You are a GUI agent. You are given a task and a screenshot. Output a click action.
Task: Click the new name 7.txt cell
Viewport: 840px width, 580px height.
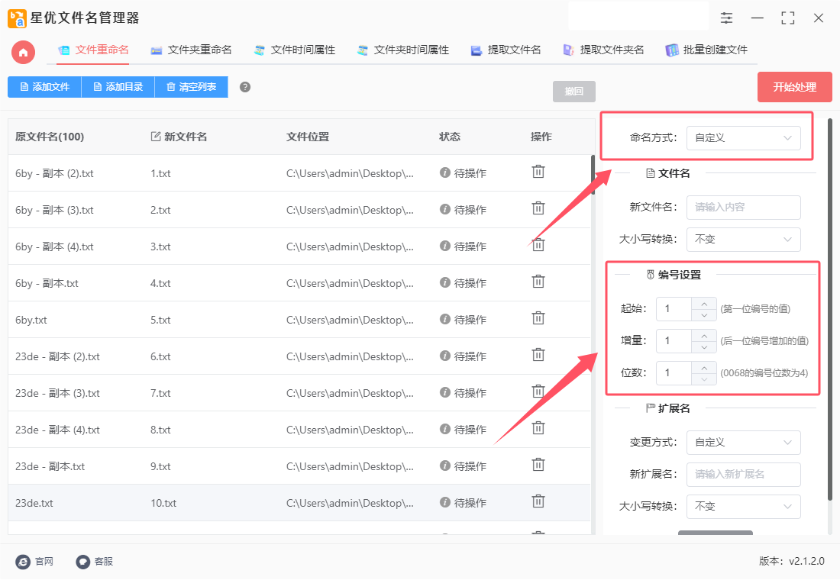click(x=160, y=393)
